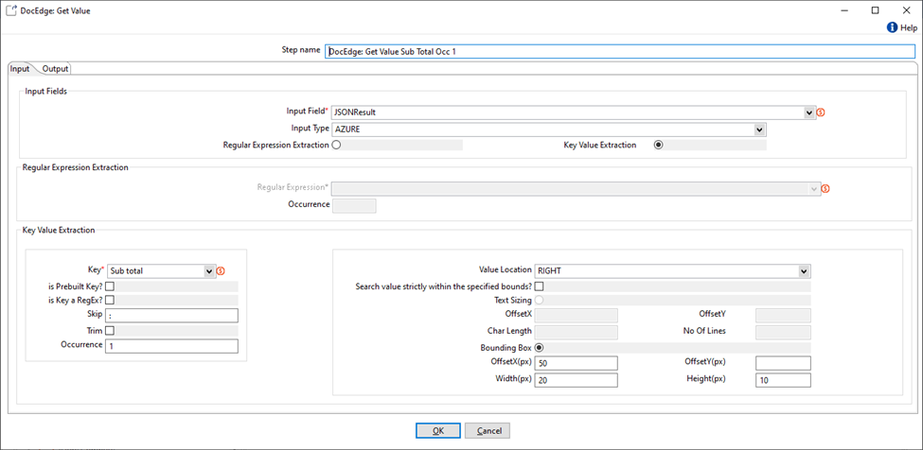The image size is (923, 450).
Task: Click the DocEdge window title icon
Action: (x=10, y=9)
